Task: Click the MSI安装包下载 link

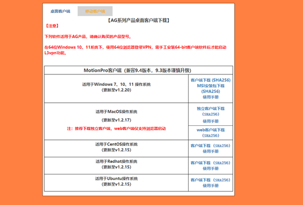Action: [211, 86]
